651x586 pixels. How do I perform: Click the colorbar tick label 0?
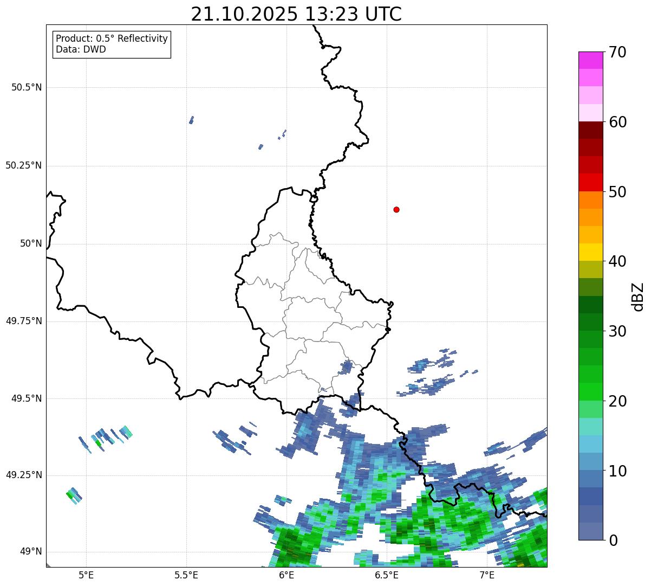click(x=613, y=540)
